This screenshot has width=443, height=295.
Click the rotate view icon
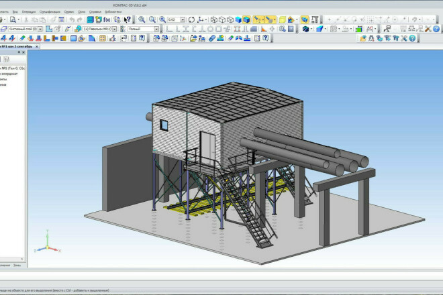tap(191, 20)
